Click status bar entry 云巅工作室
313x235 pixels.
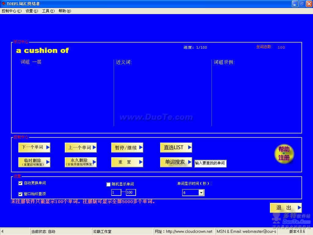102,231
